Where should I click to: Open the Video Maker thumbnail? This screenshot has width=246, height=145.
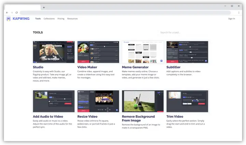(98, 52)
